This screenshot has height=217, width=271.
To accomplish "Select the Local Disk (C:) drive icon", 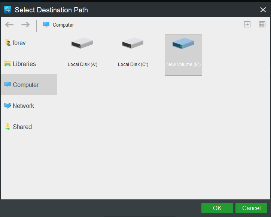I will (133, 44).
